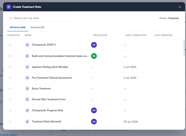Viewport: 186px width, 136px height.
Task: Sort by the LAST MODIFIED column header
Action: [163, 35]
